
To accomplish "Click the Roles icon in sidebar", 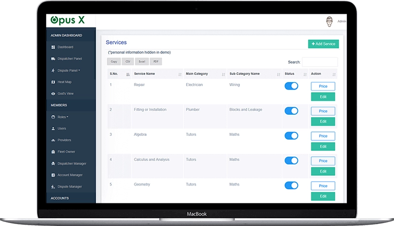I will pos(53,117).
